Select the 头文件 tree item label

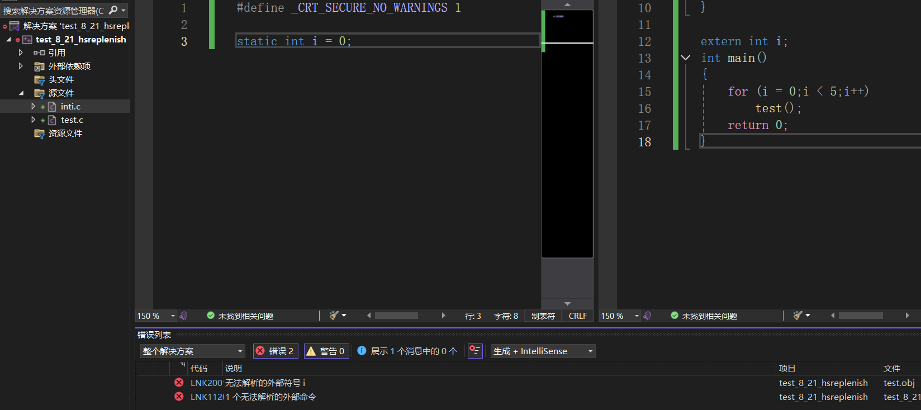pos(61,80)
